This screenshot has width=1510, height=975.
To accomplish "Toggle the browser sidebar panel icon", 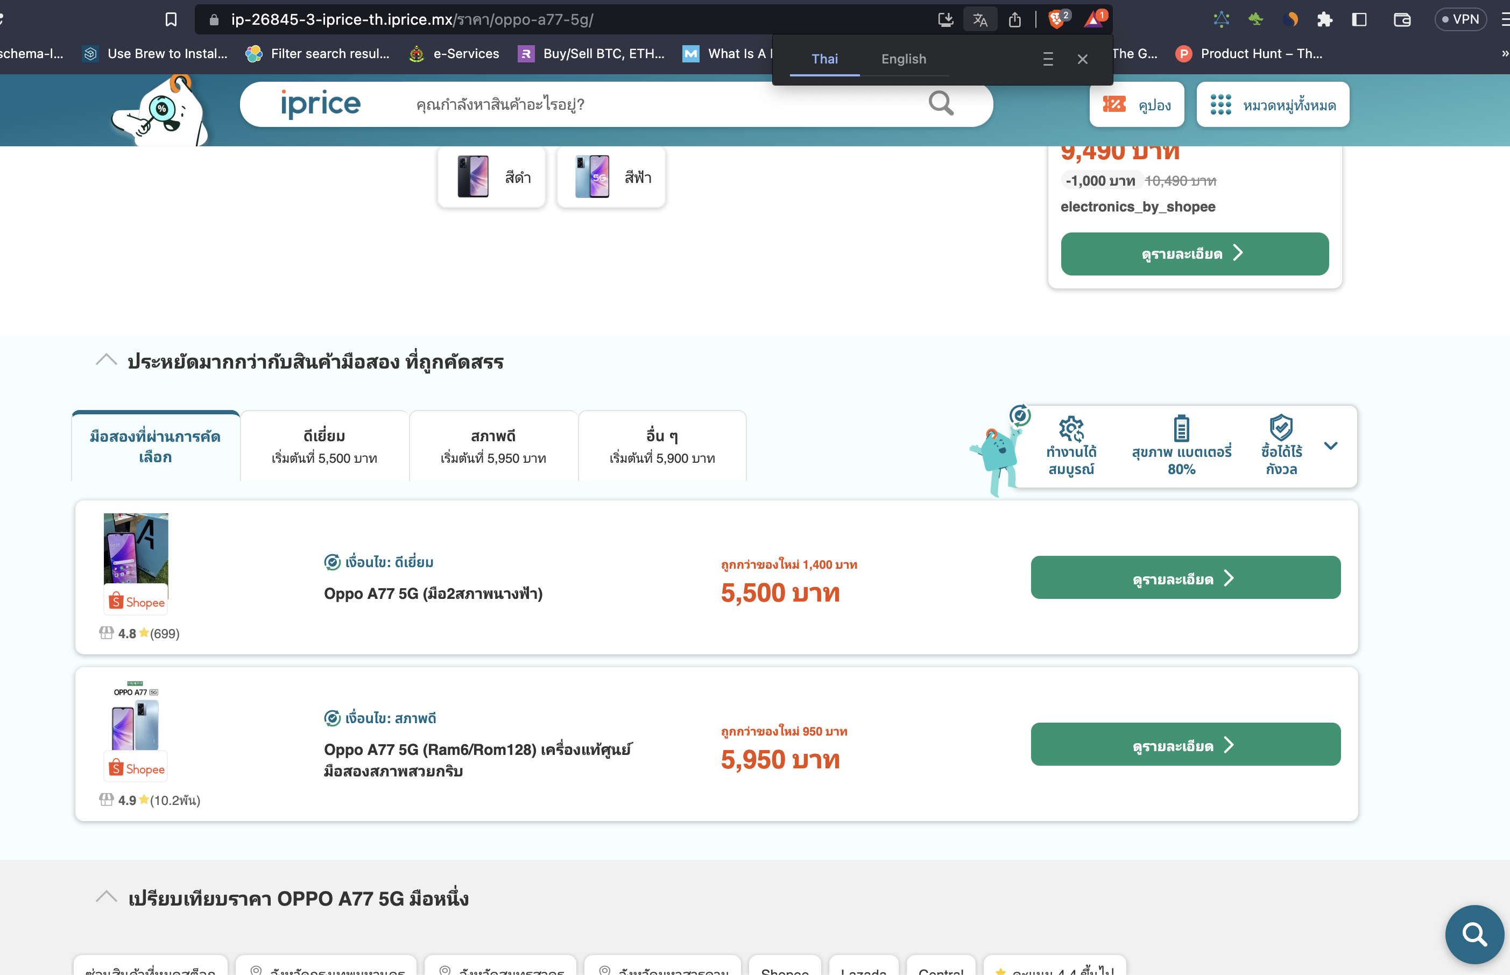I will point(1359,19).
